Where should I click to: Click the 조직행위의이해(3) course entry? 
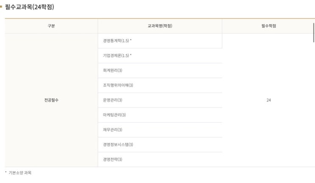118,85
